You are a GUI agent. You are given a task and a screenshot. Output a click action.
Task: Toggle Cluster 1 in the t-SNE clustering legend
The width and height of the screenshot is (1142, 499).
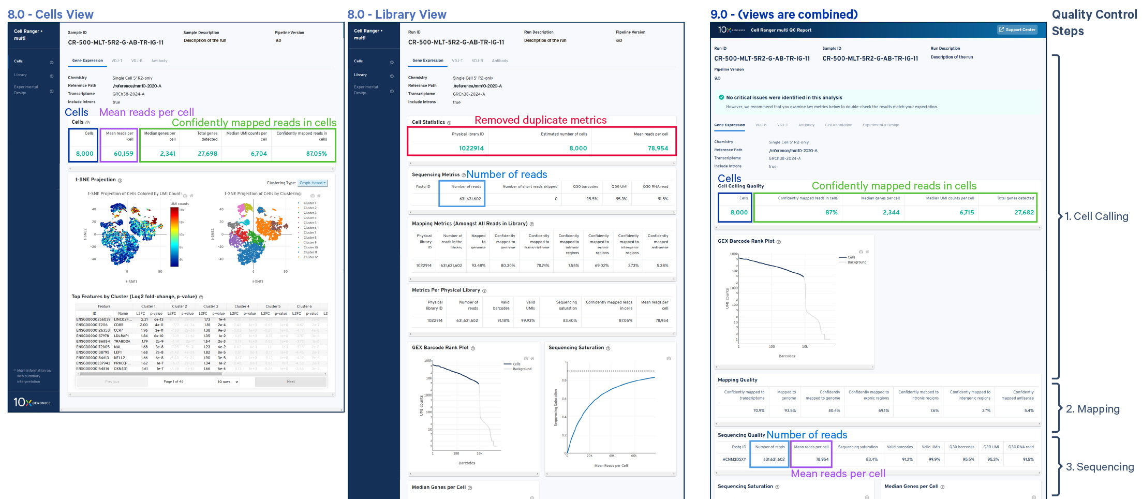coord(310,203)
